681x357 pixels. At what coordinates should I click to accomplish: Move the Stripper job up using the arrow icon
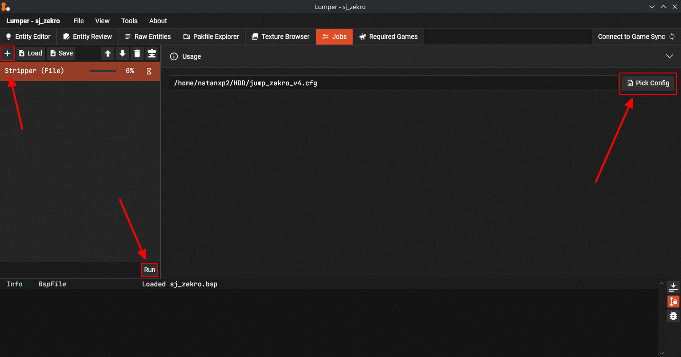(108, 53)
